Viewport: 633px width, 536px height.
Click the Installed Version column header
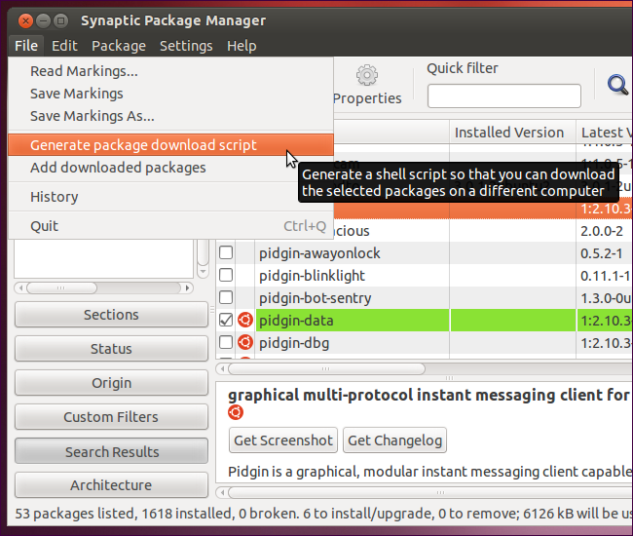512,133
